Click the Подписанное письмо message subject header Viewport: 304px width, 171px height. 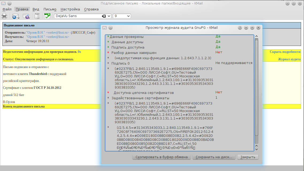(19, 25)
